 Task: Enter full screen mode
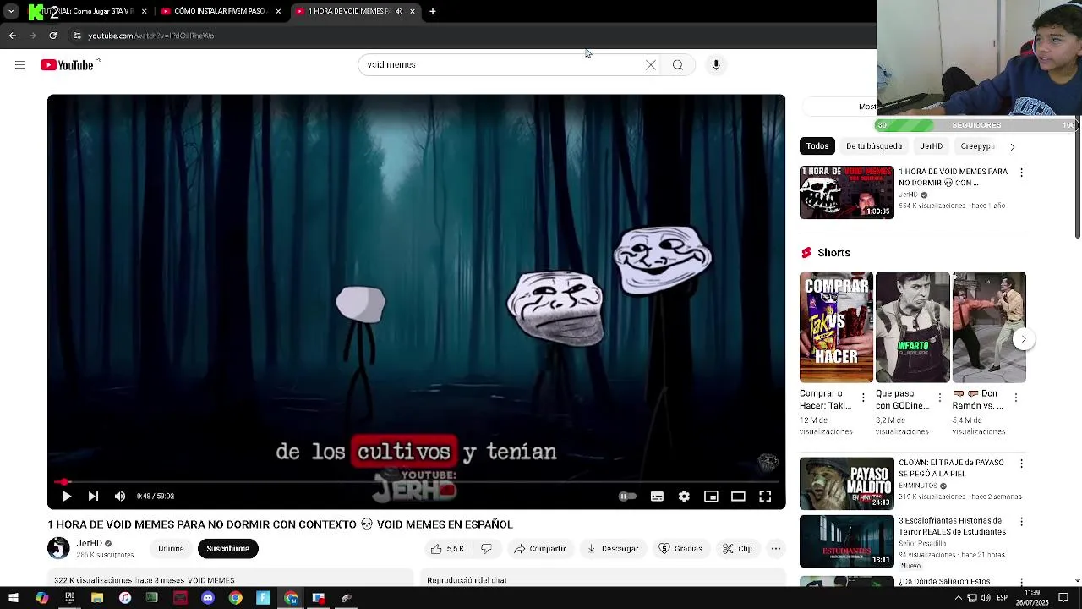[x=765, y=497]
